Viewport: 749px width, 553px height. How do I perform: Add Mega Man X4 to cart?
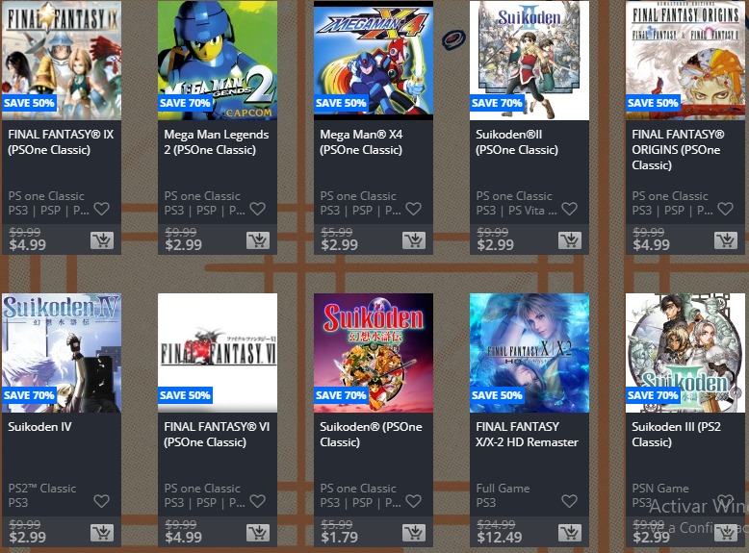click(x=414, y=240)
